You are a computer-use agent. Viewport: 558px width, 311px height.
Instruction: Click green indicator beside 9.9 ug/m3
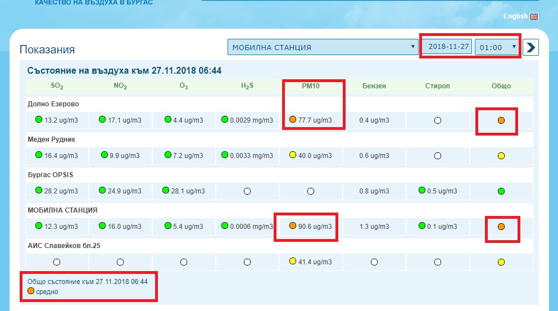(105, 155)
